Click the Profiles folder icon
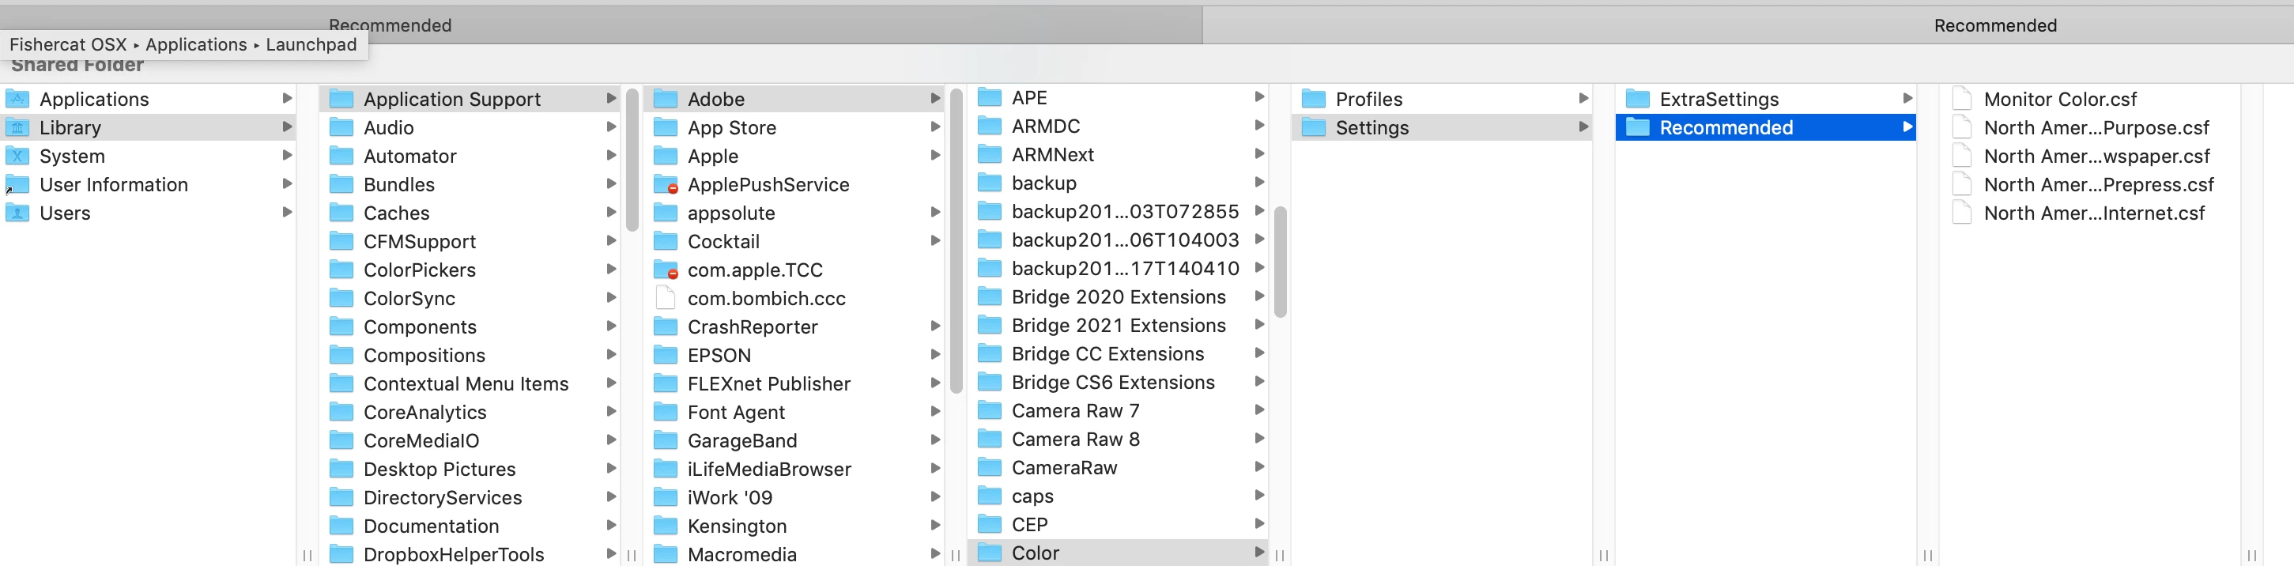This screenshot has height=566, width=2294. (x=1314, y=99)
